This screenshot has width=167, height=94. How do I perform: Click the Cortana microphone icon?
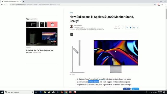[32, 92]
